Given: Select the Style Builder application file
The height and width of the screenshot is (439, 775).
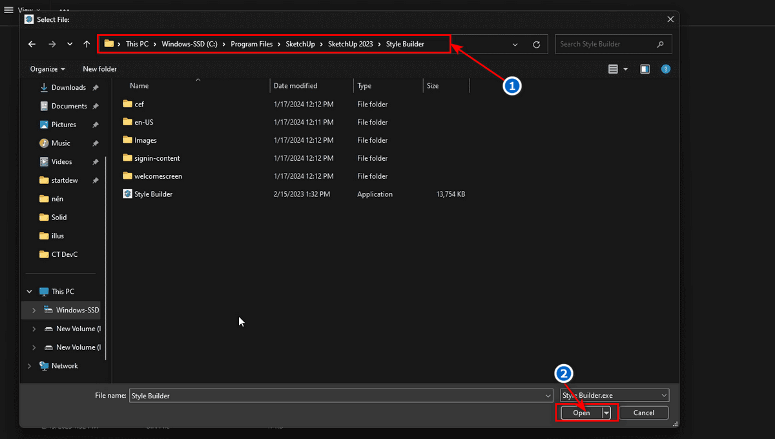Looking at the screenshot, I should click(x=153, y=194).
